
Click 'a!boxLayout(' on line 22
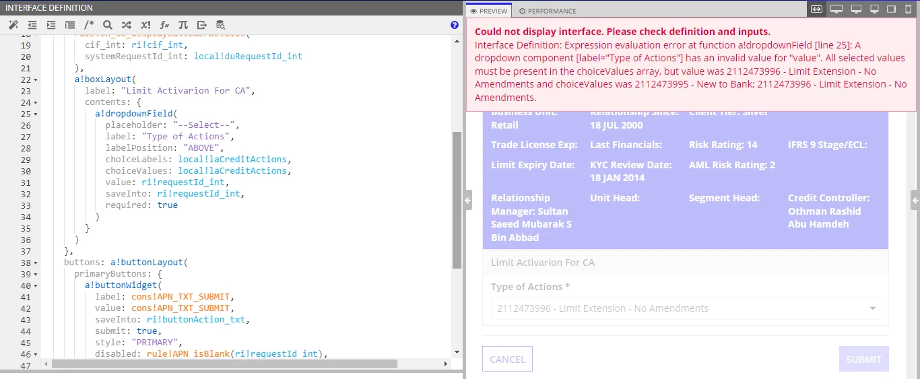click(x=105, y=79)
